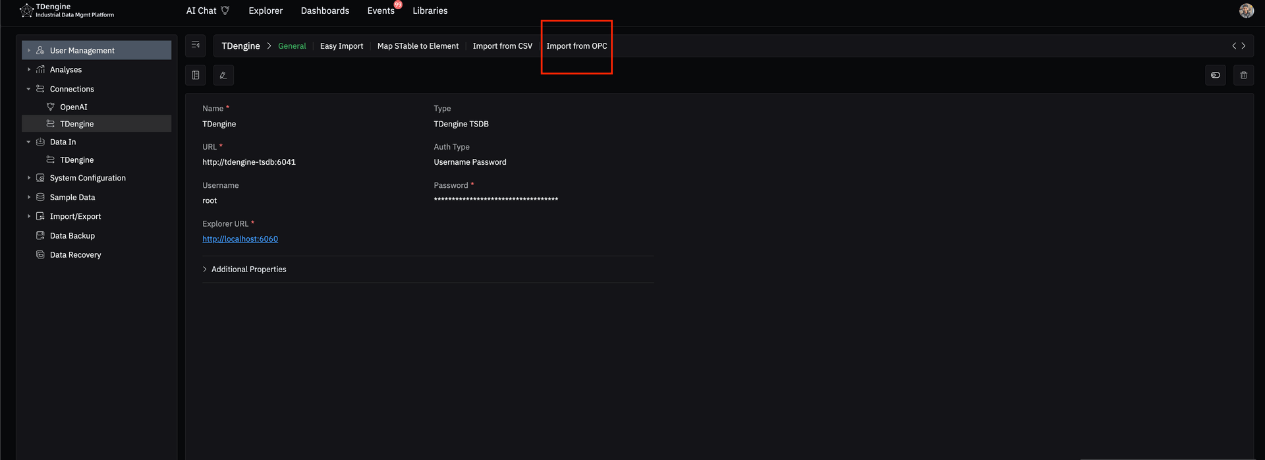1265x460 pixels.
Task: Switch to Easy Import tab
Action: [341, 46]
